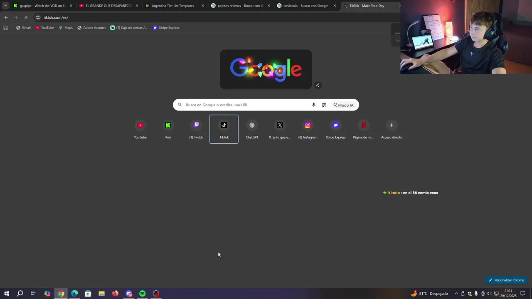
Task: Open the TikTok shortcut tile
Action: pyautogui.click(x=224, y=129)
